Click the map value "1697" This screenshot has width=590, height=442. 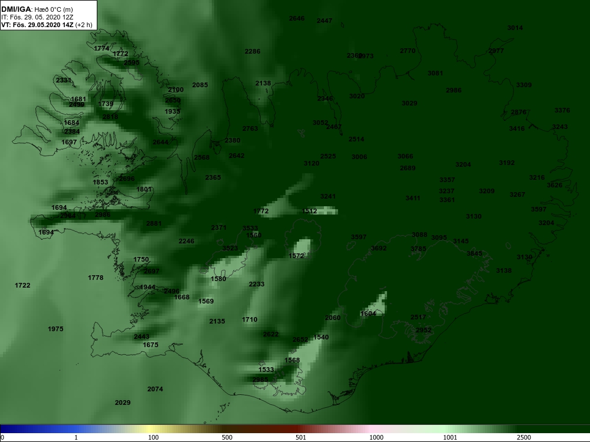(69, 142)
